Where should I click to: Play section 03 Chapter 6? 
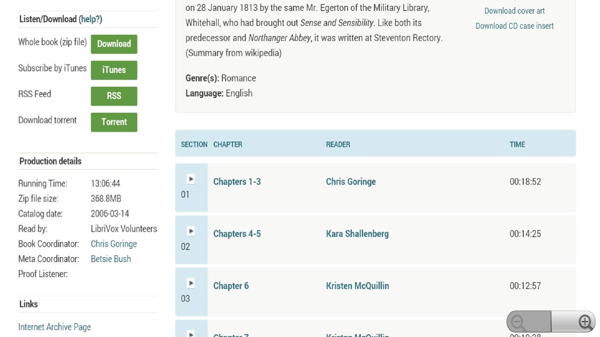pos(191,283)
